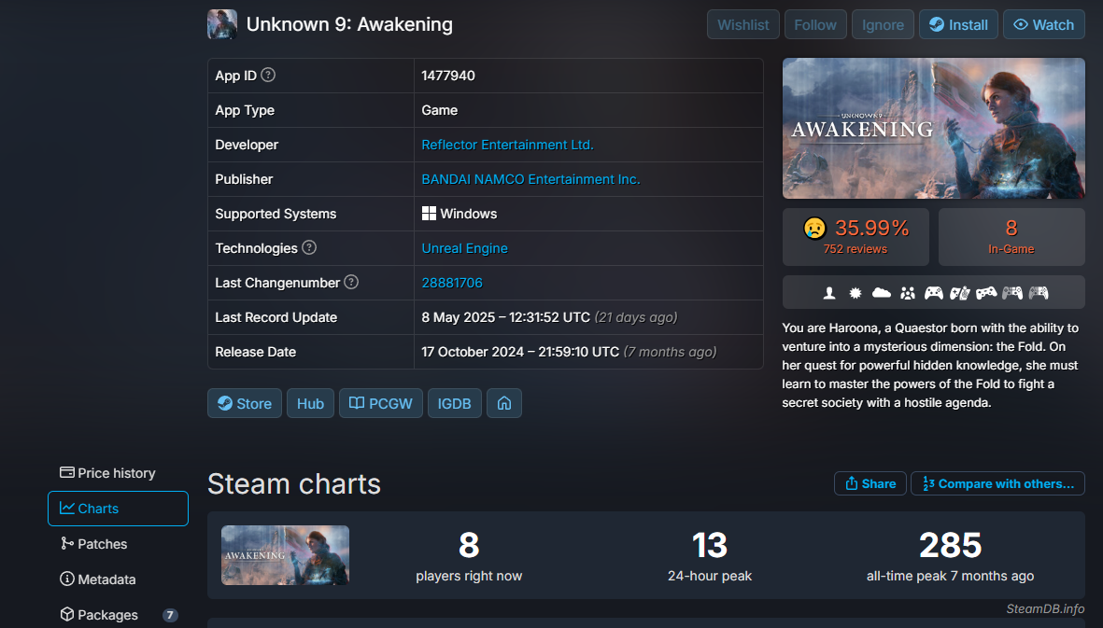Viewport: 1103px width, 628px height.
Task: Open the Compare with others menu
Action: click(x=997, y=483)
